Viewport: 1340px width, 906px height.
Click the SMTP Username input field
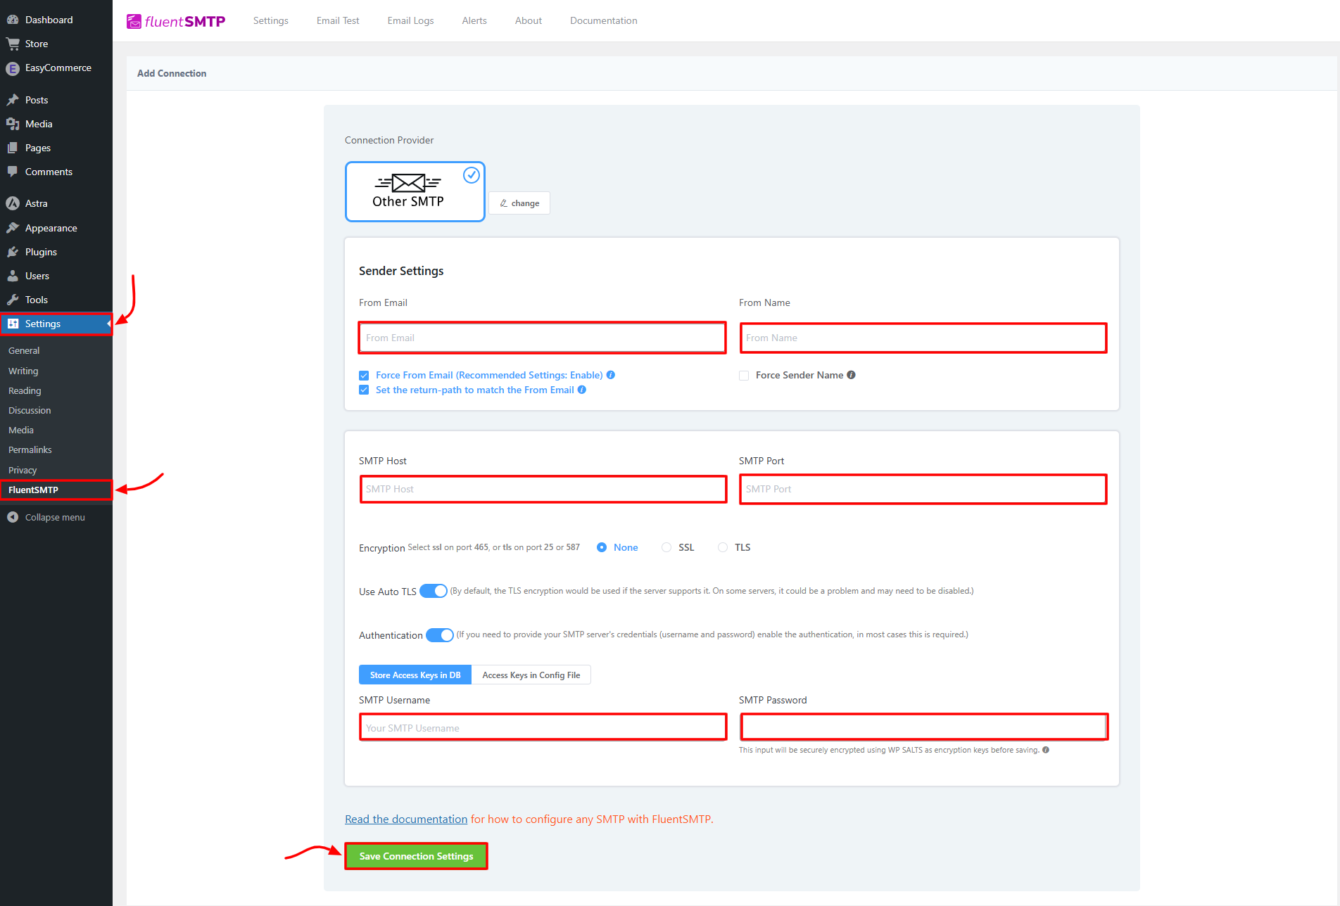[543, 727]
